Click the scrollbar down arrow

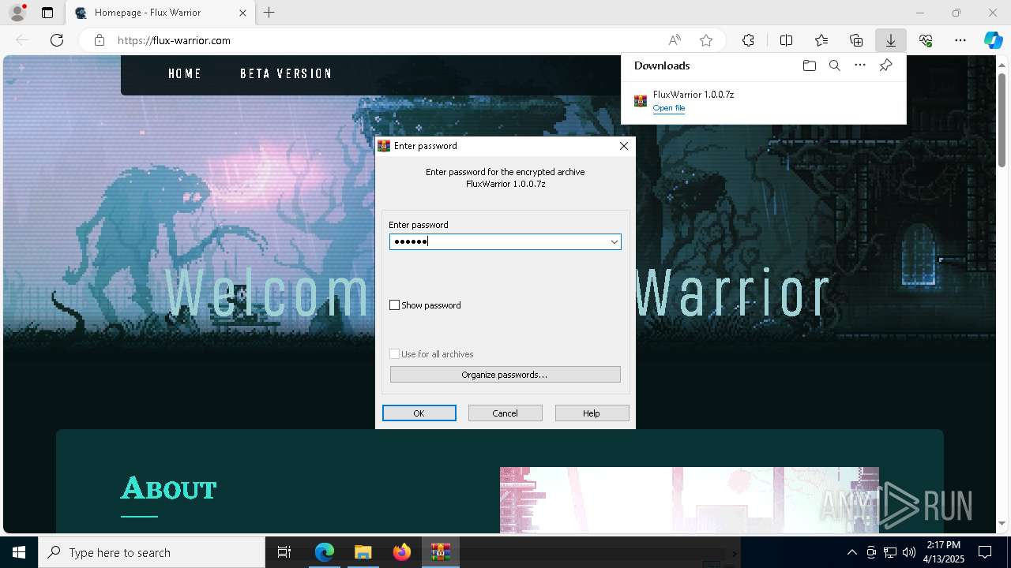pos(1003,524)
